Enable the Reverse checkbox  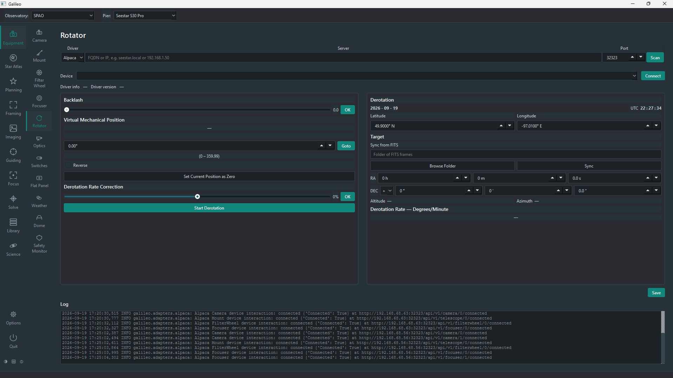pyautogui.click(x=68, y=165)
